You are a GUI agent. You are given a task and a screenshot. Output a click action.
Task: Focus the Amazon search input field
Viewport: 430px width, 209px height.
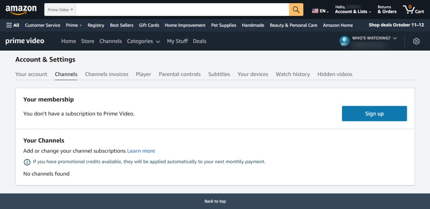pyautogui.click(x=182, y=10)
